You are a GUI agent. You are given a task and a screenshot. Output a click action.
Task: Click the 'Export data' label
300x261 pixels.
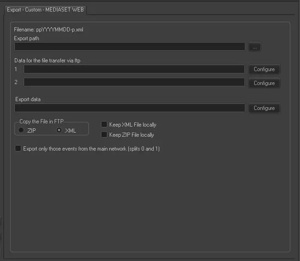pos(28,99)
